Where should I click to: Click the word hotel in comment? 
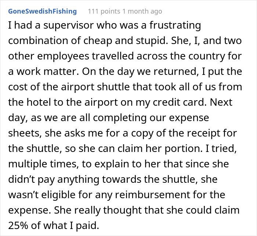coord(39,102)
